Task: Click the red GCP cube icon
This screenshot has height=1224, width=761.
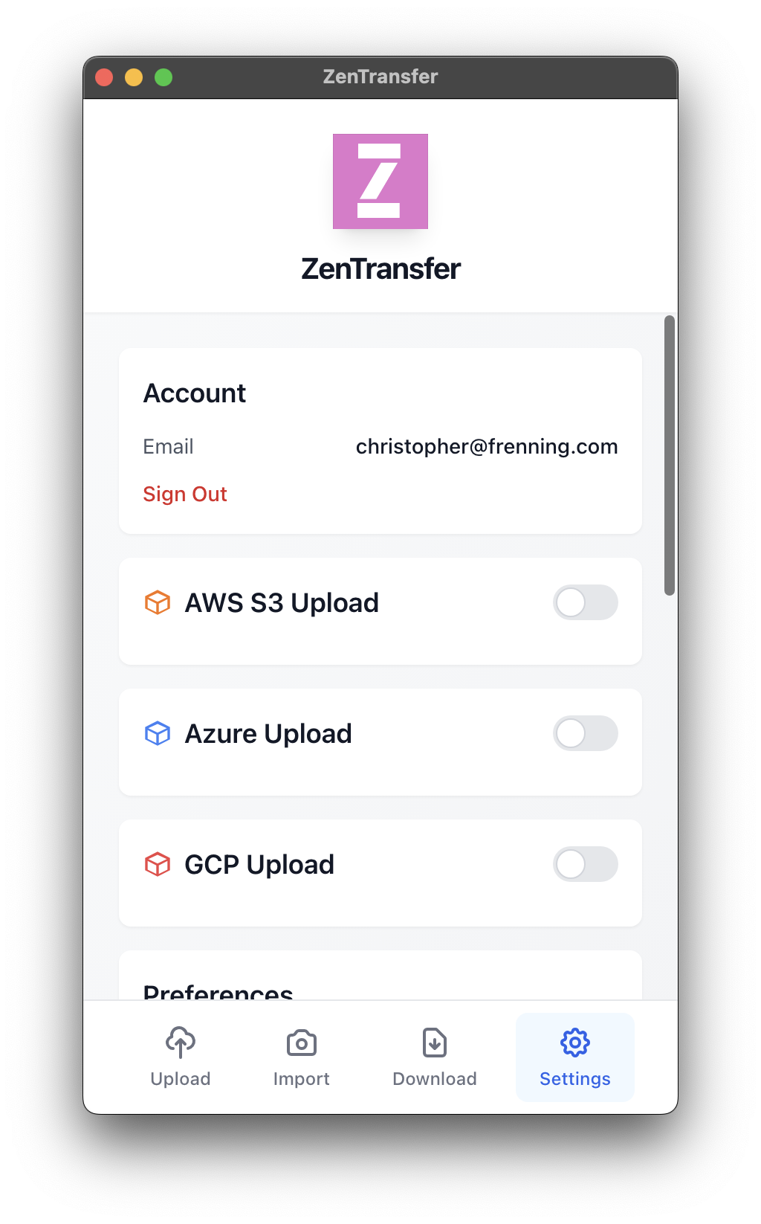Action: tap(158, 864)
